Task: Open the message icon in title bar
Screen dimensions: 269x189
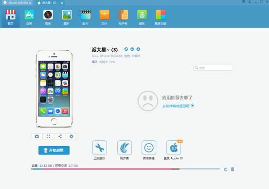Action: point(243,2)
